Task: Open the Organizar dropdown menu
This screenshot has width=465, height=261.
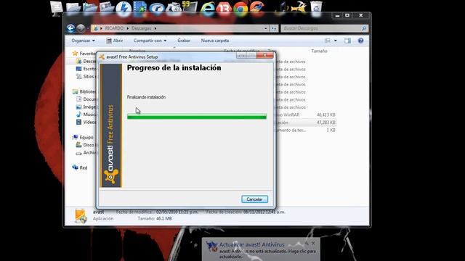Action: click(x=83, y=41)
